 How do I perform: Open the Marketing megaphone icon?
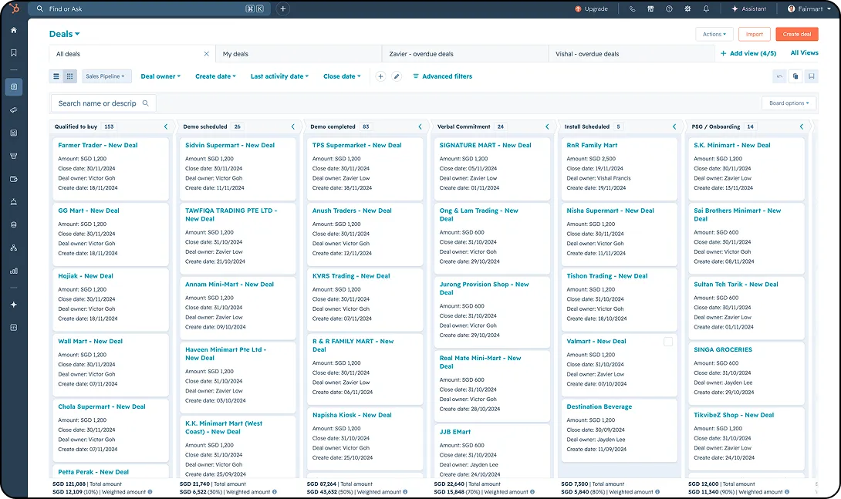[x=14, y=110]
